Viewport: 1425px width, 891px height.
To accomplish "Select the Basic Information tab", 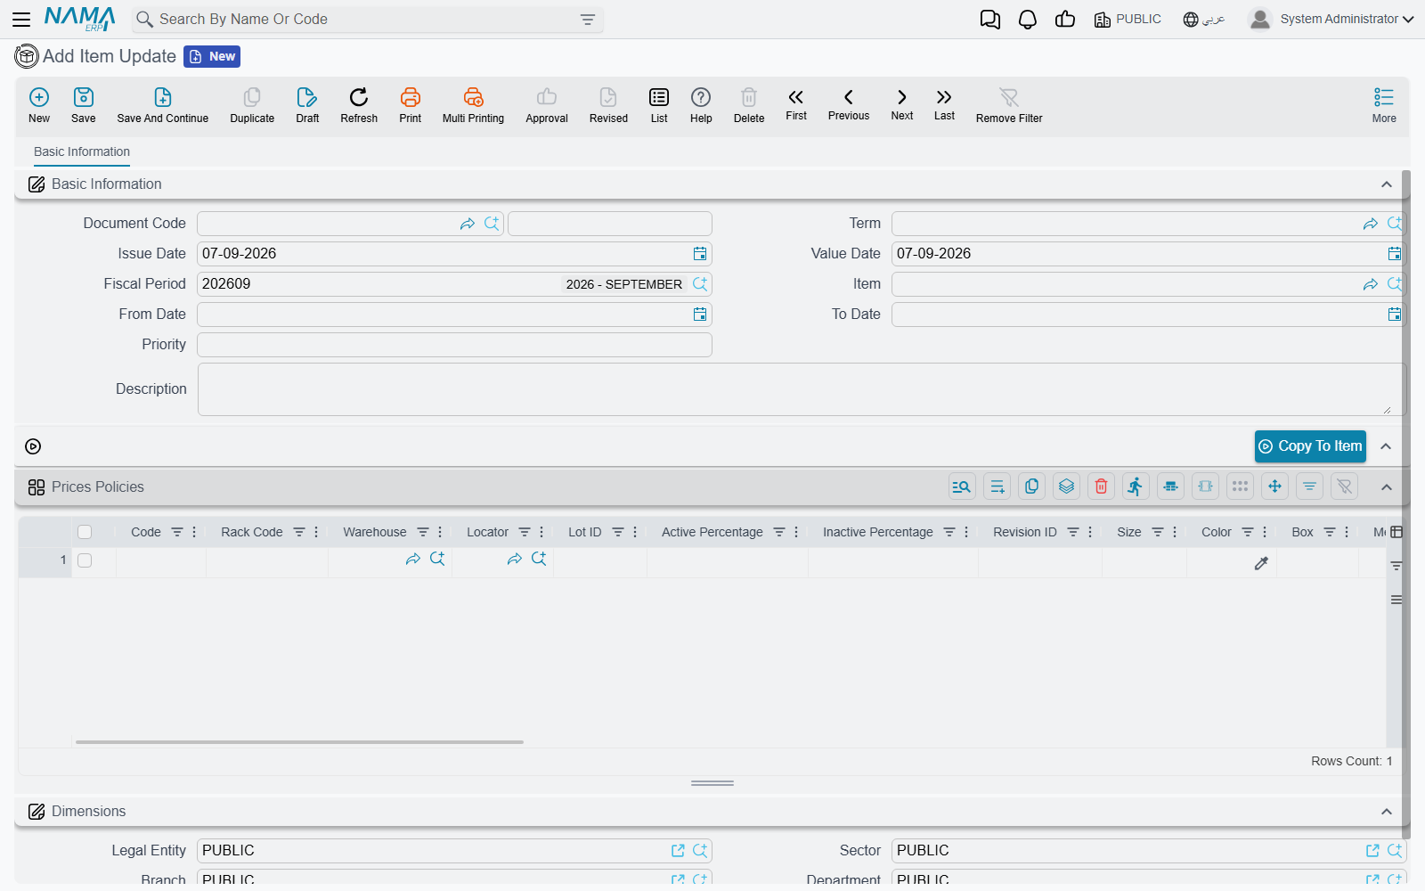I will pyautogui.click(x=82, y=152).
